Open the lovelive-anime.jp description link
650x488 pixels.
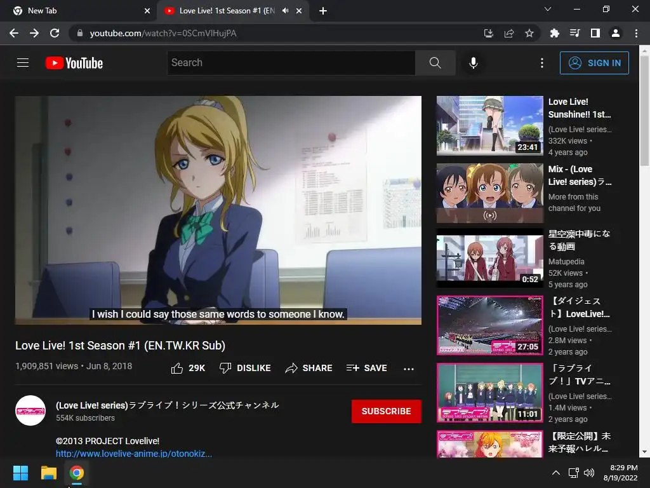coord(134,453)
